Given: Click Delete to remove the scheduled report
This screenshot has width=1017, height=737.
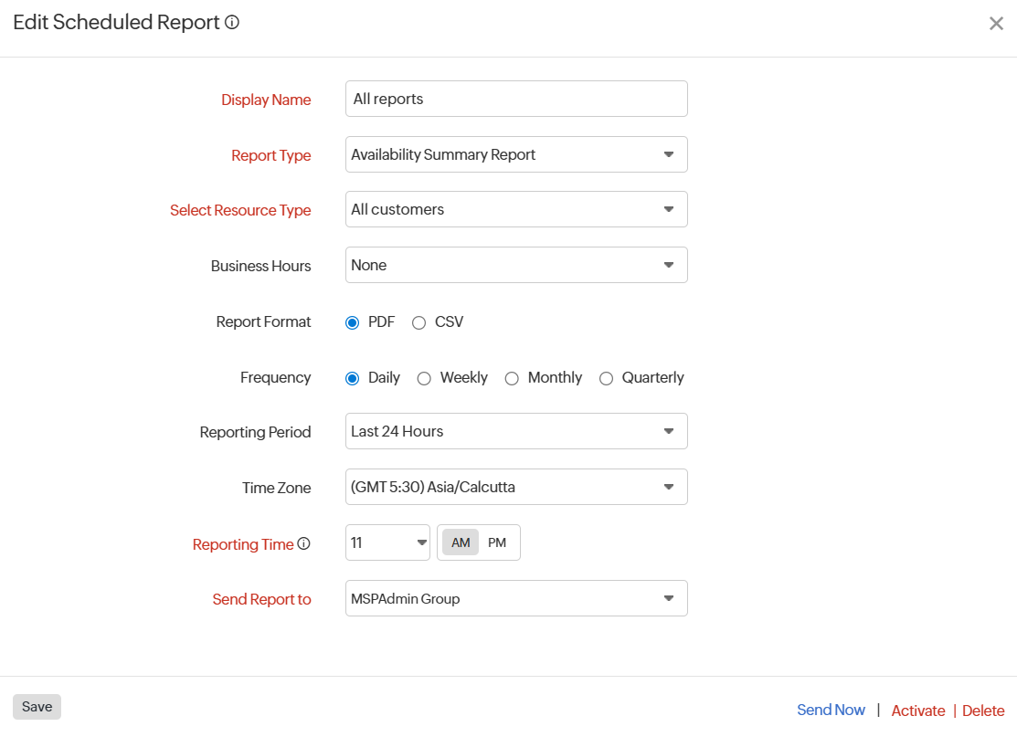Looking at the screenshot, I should [x=983, y=711].
